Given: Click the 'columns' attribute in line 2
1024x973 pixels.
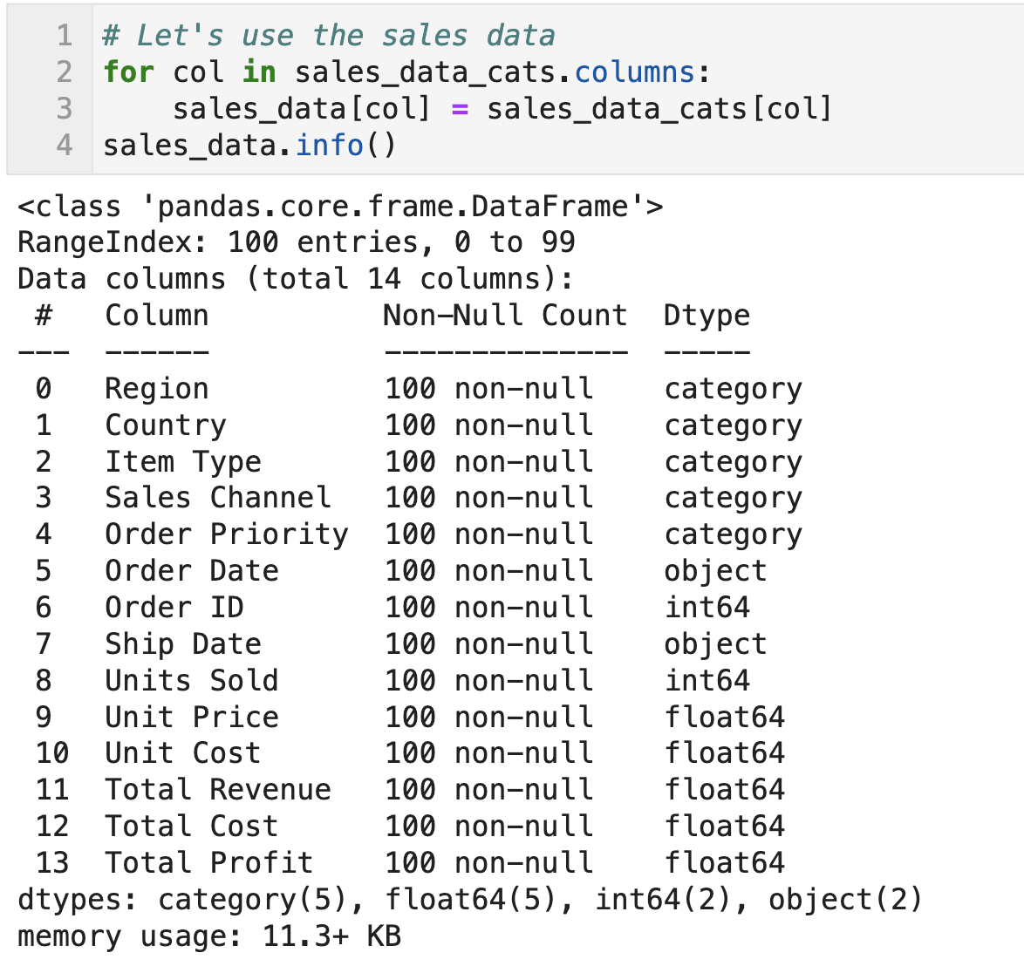Looking at the screenshot, I should coord(634,71).
